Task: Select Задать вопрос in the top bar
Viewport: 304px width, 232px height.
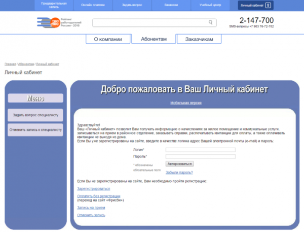Action: 132,5
